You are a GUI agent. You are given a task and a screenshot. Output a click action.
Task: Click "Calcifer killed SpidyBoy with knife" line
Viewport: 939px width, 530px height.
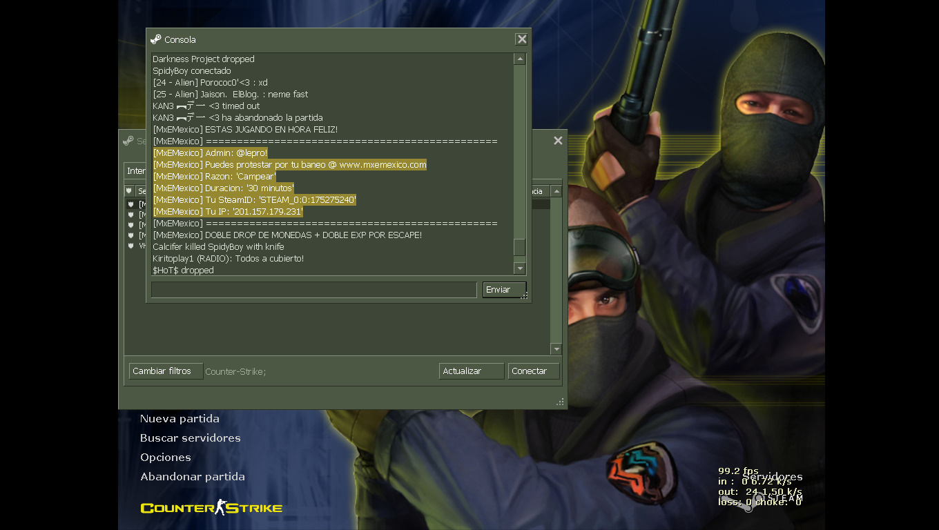coord(218,247)
